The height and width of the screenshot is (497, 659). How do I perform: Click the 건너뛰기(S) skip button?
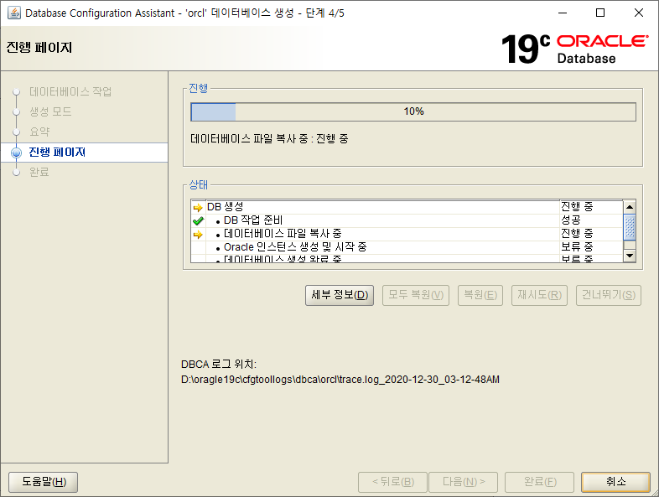point(609,295)
